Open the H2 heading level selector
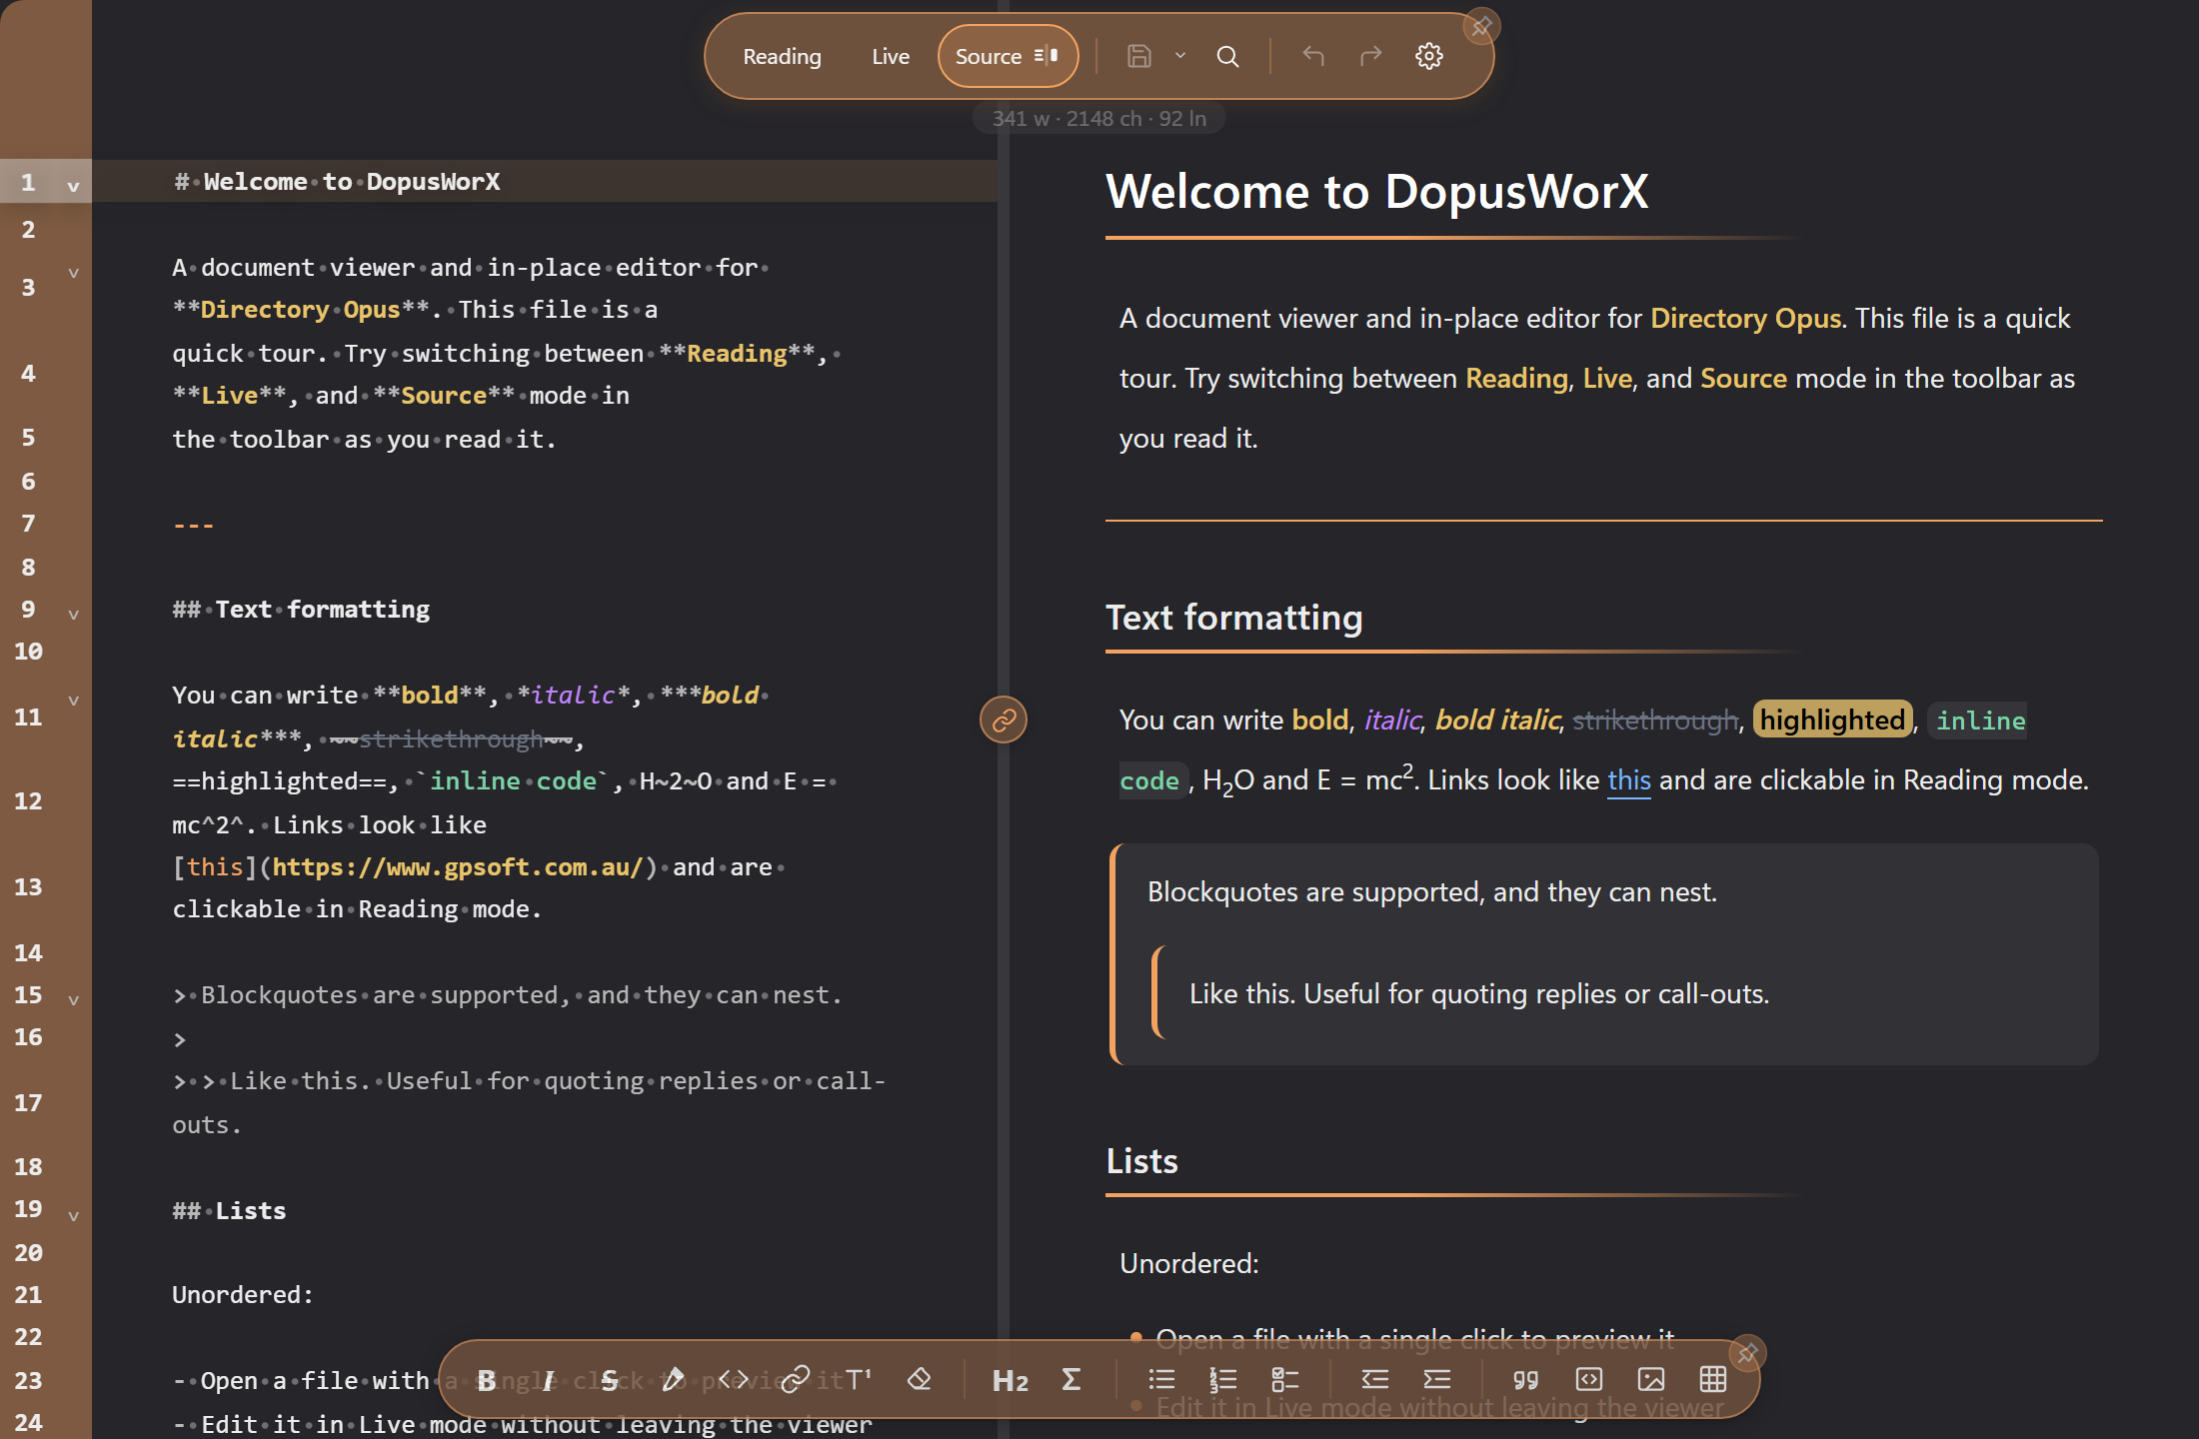2199x1439 pixels. pos(1010,1380)
